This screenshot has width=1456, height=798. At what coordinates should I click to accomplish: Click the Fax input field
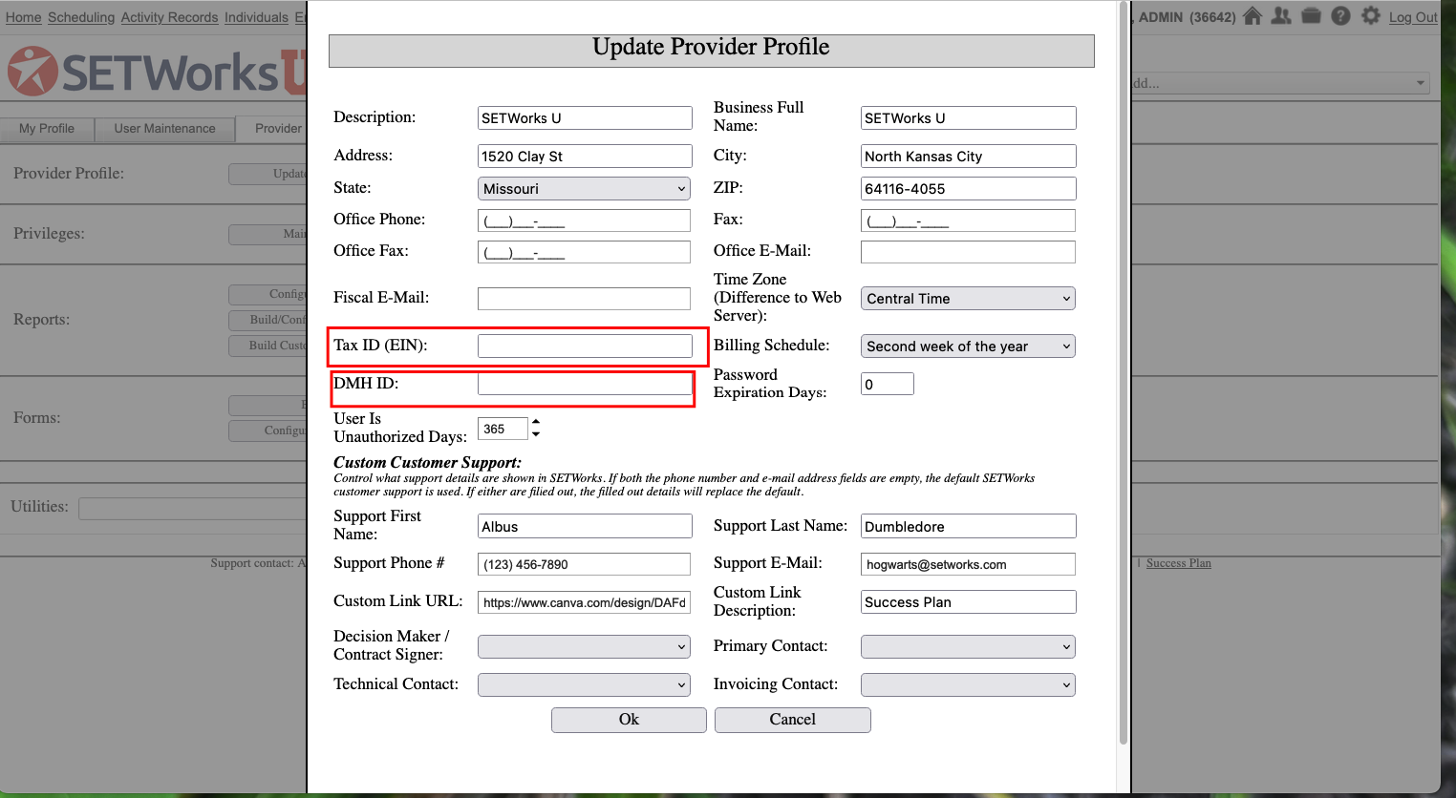(968, 221)
